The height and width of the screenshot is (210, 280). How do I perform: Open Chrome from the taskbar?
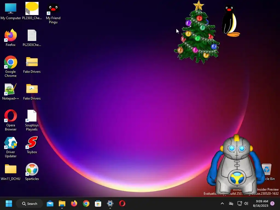point(86,203)
